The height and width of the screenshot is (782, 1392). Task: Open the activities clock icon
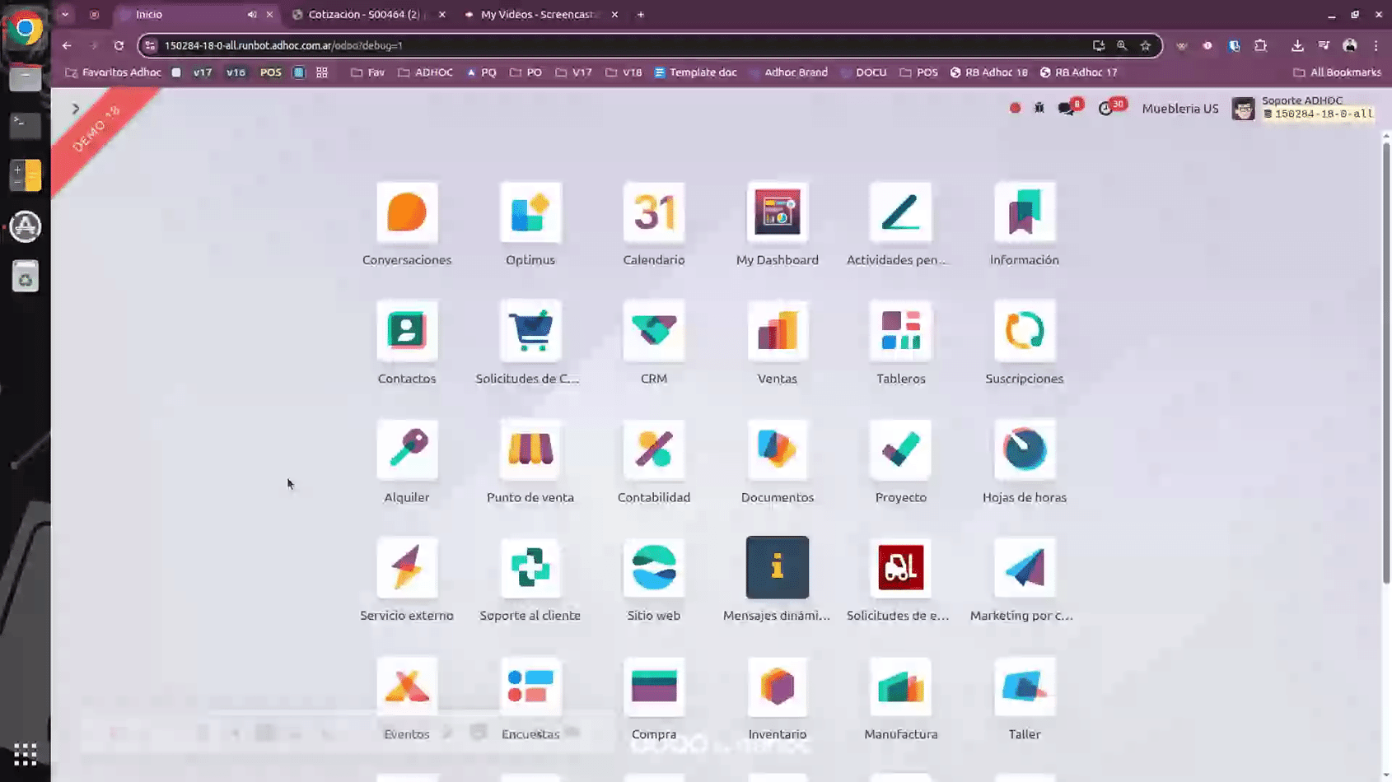pos(1105,109)
